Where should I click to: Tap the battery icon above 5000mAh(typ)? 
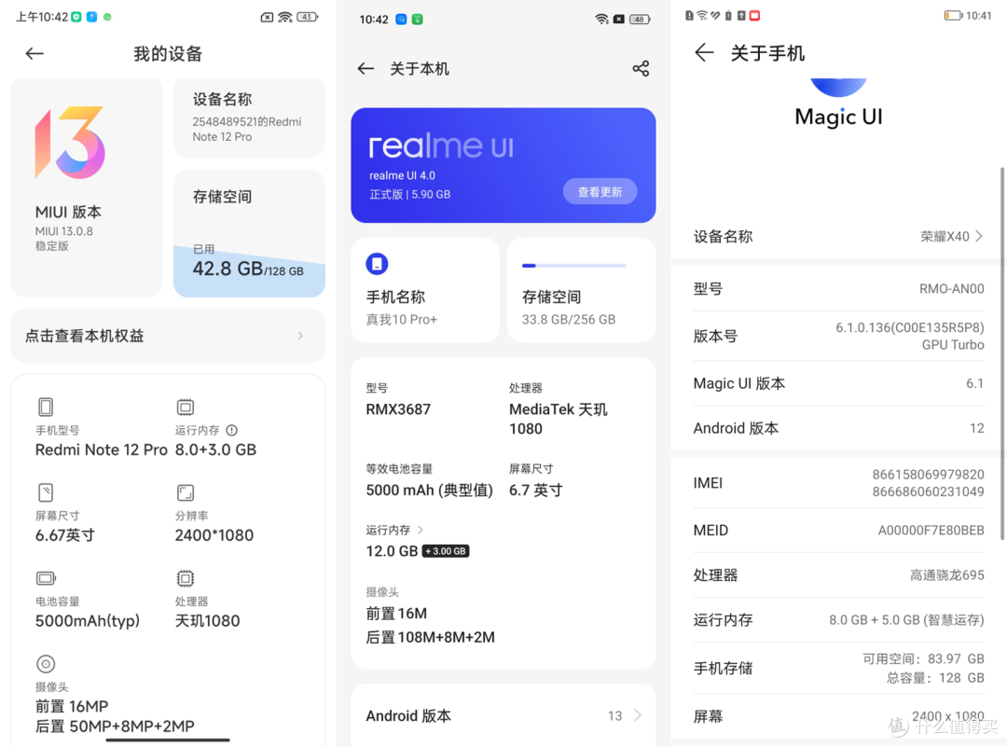[x=46, y=578]
